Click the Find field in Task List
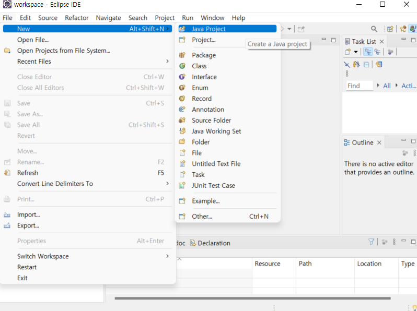 [x=360, y=86]
